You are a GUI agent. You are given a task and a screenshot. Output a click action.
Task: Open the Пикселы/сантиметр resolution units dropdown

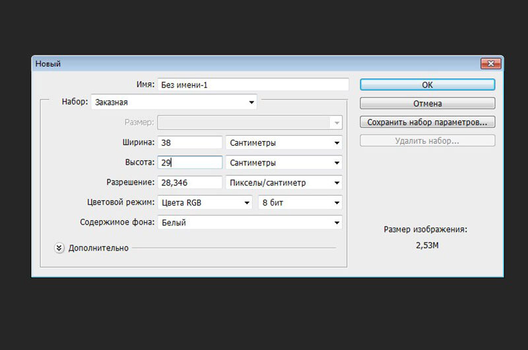[x=284, y=183]
